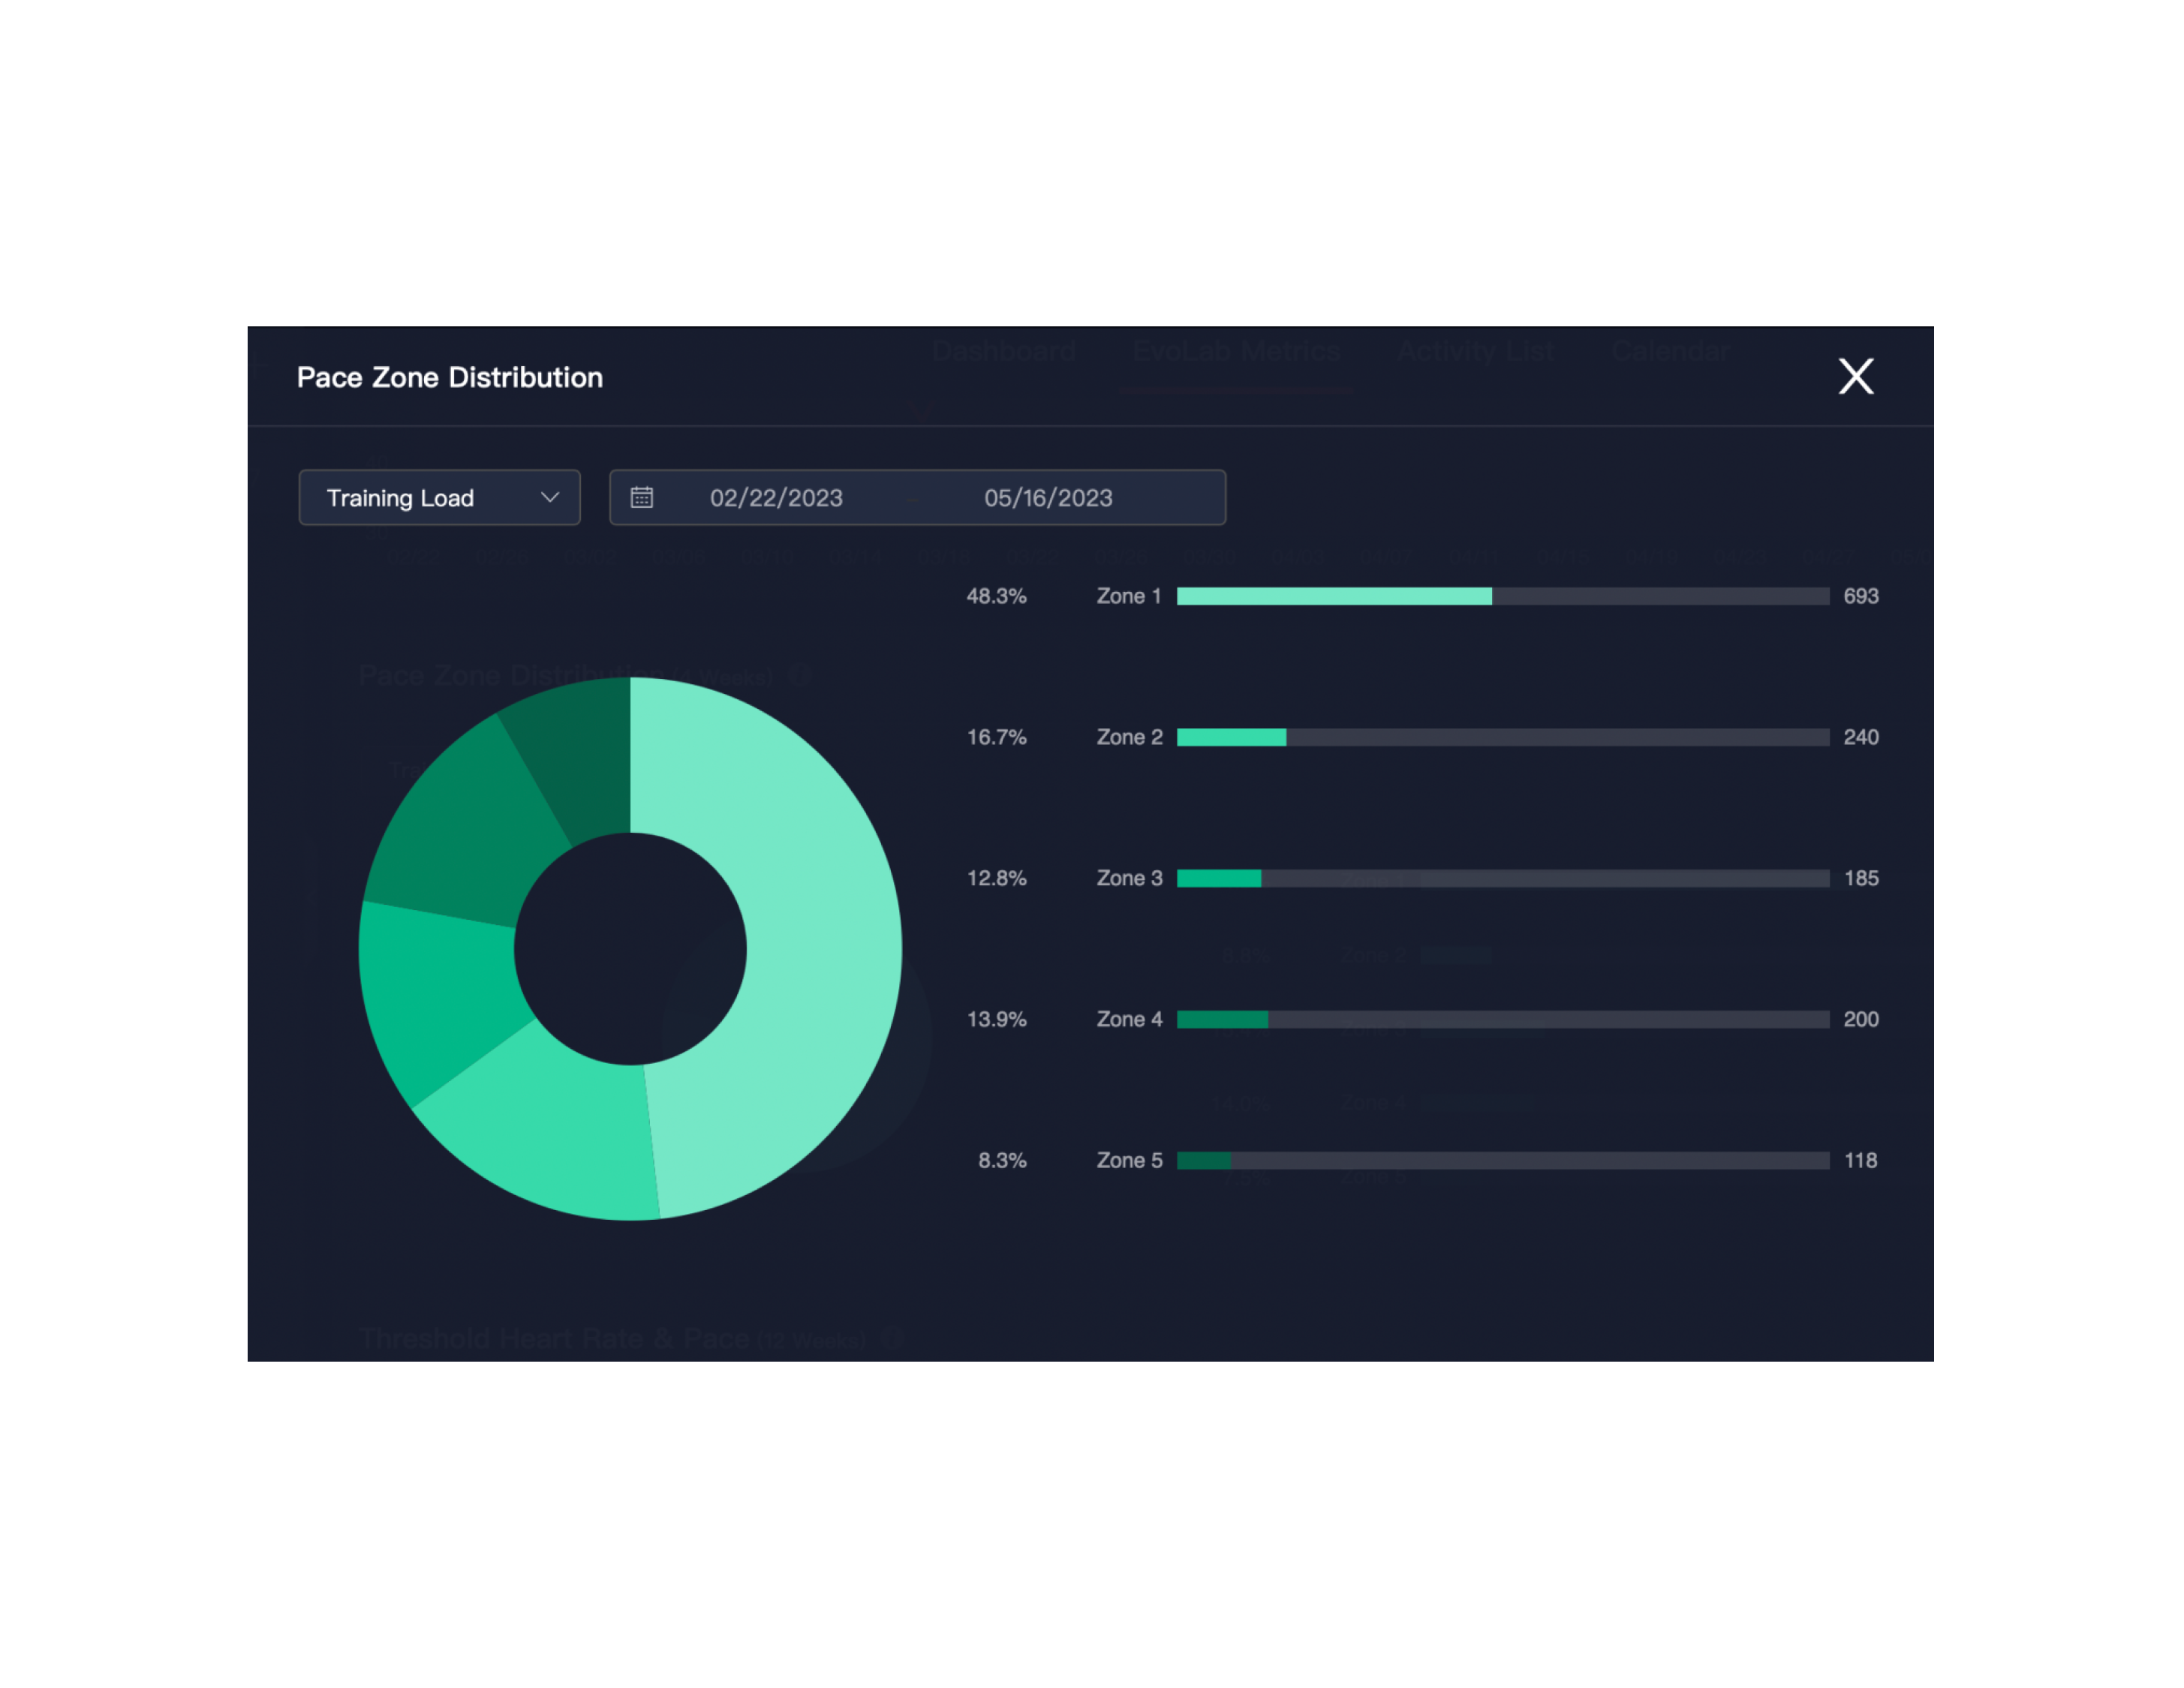This screenshot has height=1688, width=2184.
Task: Click the Zone 2 progress bar
Action: pyautogui.click(x=1503, y=737)
